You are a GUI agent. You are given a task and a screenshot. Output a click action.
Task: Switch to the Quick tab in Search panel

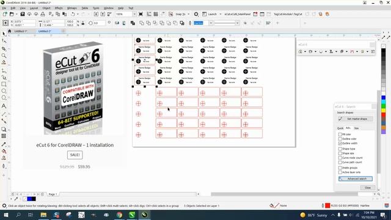coord(340,128)
